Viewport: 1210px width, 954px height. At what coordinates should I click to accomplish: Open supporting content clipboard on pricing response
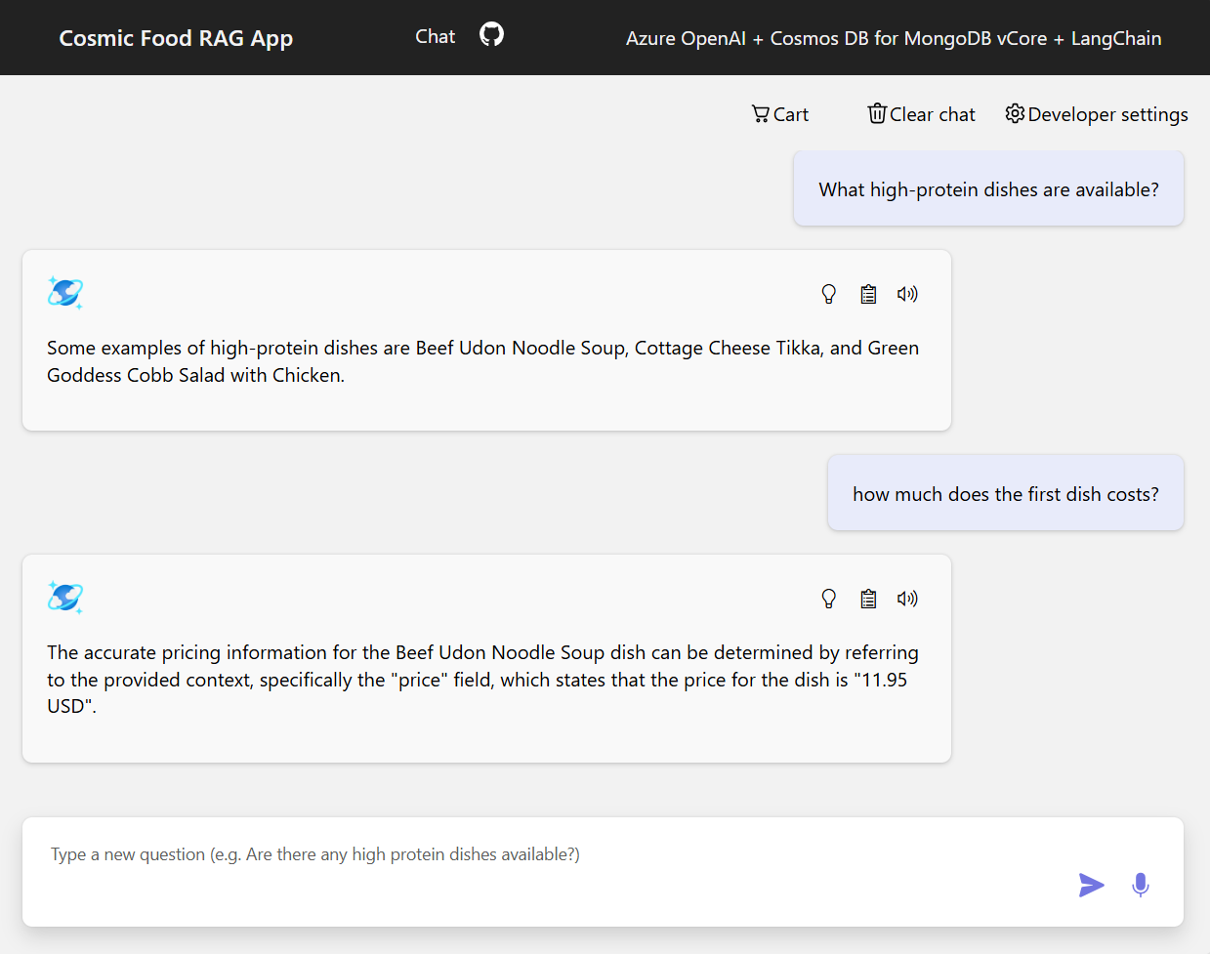click(x=868, y=598)
